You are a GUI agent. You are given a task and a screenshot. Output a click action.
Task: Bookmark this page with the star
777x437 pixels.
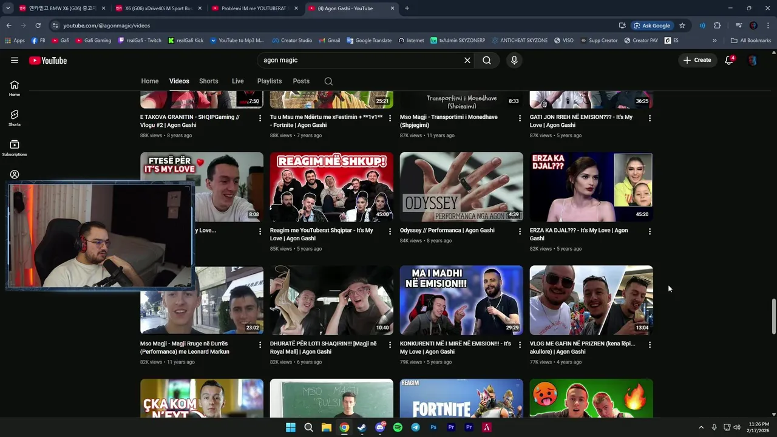pos(682,25)
